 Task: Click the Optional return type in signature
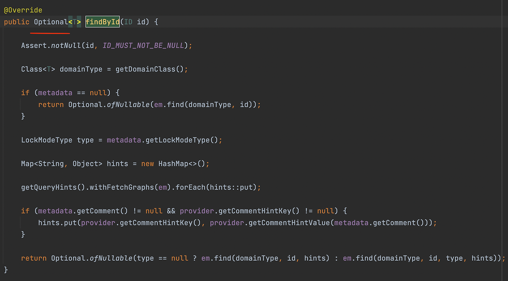tap(51, 22)
